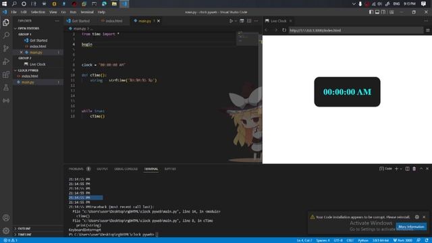The width and height of the screenshot is (432, 243).
Task: Open the Source Control view
Action: [x=6, y=48]
